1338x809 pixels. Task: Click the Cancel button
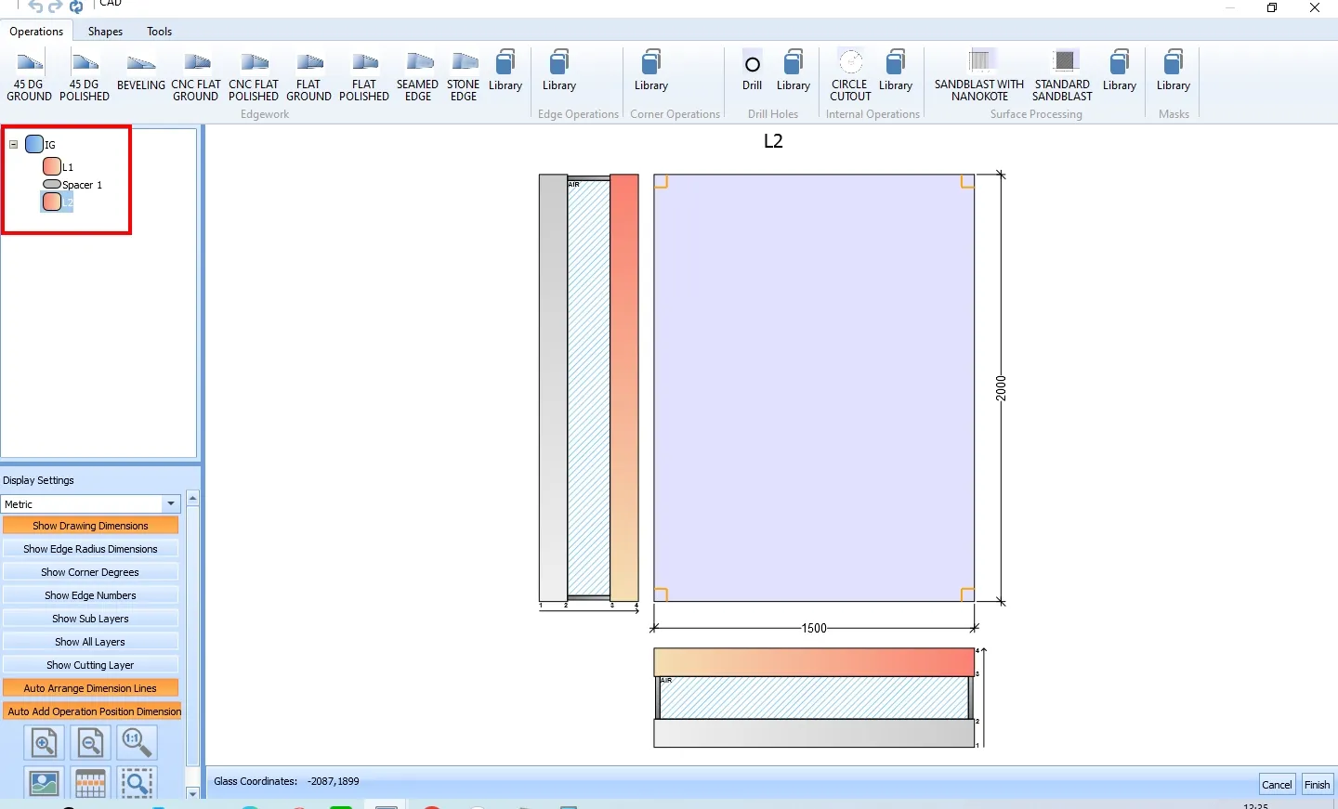pos(1277,784)
